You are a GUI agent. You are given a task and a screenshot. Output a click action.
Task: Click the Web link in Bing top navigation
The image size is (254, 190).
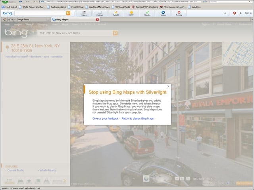pyautogui.click(x=7, y=25)
